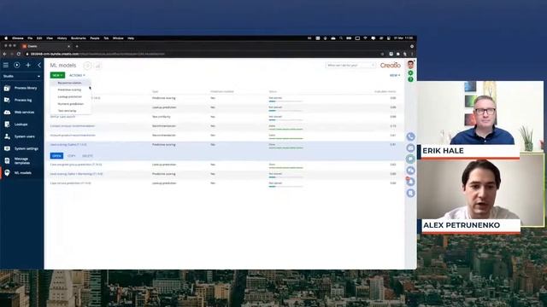547x307 pixels.
Task: Click progress bar in Similar case search row
Action: pos(285,119)
